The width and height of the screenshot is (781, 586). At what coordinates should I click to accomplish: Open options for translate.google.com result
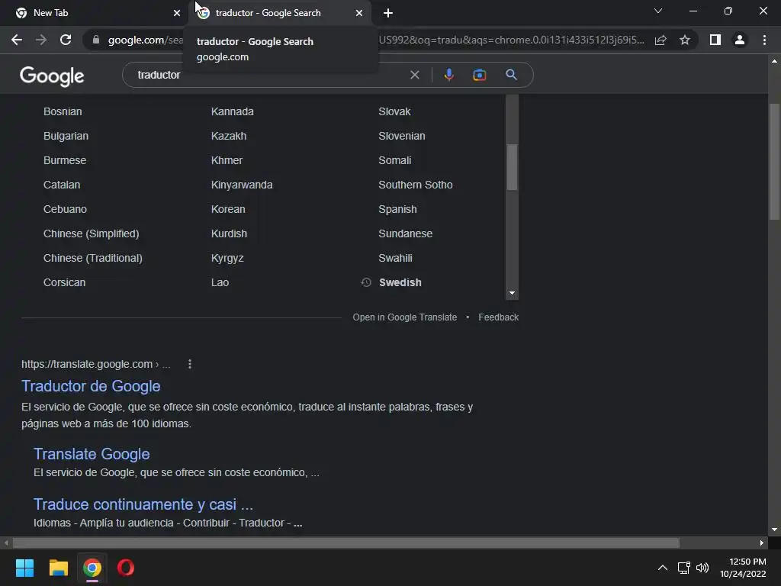[x=190, y=364]
